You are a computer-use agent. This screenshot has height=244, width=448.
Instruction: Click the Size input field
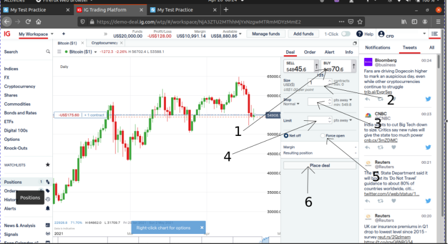(x=318, y=82)
